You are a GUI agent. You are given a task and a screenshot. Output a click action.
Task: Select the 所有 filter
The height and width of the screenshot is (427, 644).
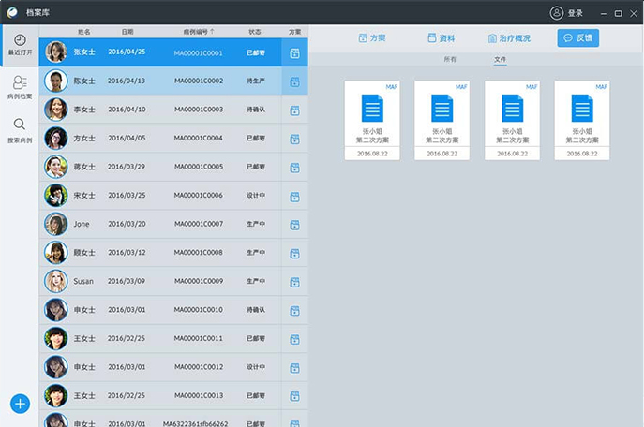pos(450,60)
